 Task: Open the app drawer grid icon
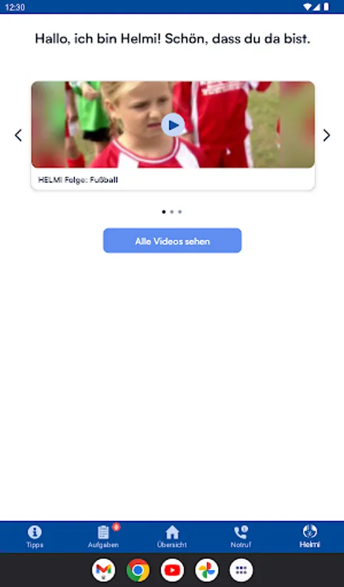(x=242, y=570)
